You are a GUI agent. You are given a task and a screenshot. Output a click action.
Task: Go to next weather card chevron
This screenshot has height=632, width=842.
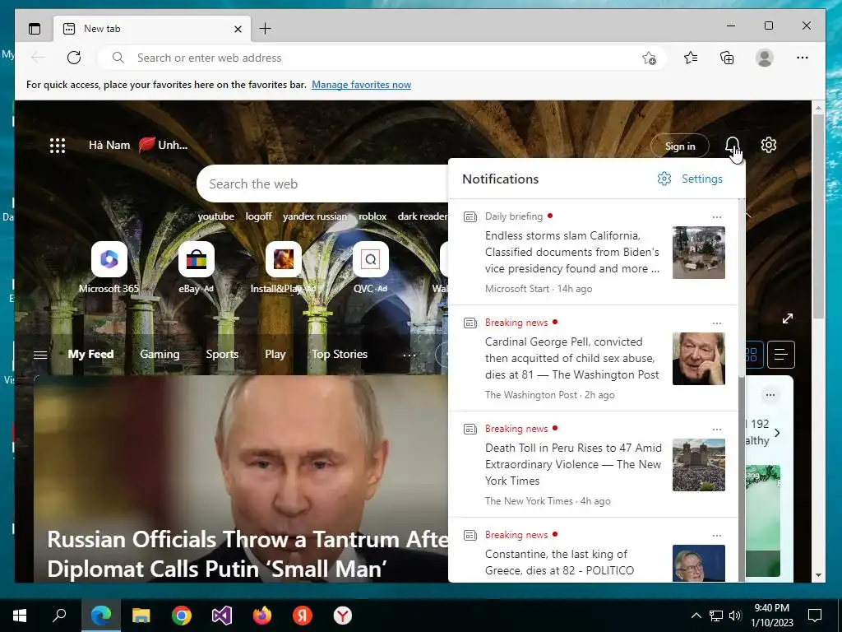tap(777, 432)
